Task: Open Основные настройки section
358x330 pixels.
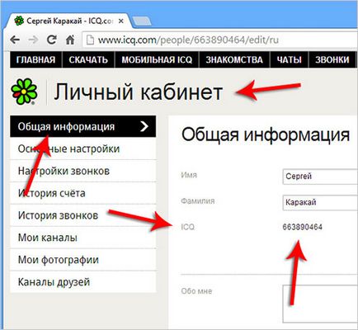Action: (83, 148)
